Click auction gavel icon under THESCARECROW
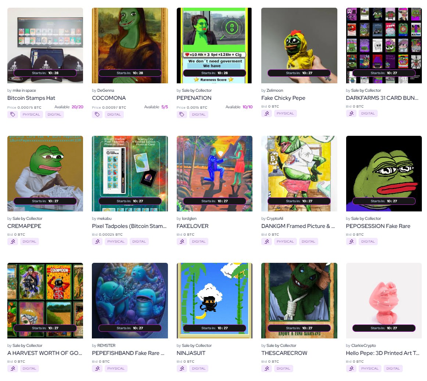 tap(267, 369)
